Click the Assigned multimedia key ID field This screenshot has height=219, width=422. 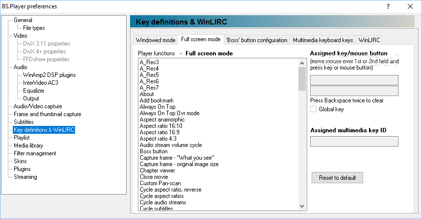coord(354,141)
